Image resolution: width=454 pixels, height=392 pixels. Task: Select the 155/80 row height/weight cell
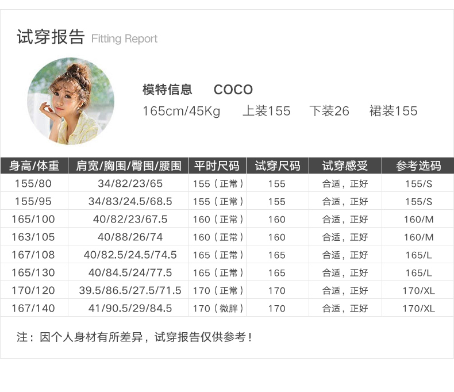pos(33,183)
